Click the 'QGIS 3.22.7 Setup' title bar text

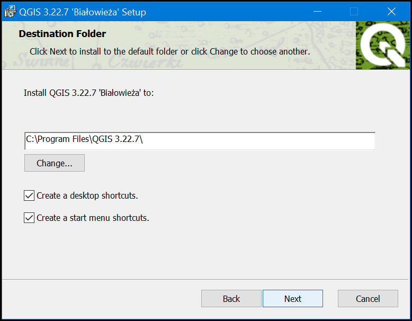click(x=83, y=12)
